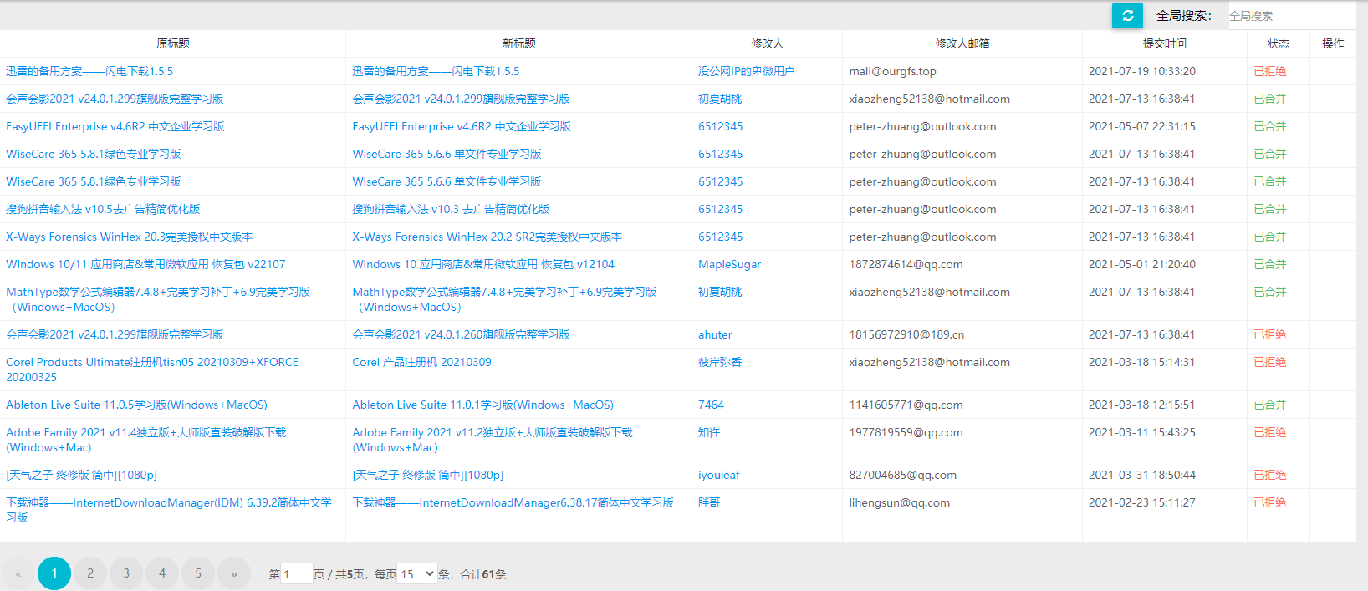Viewport: 1368px width, 591px height.
Task: Click email 1872874614@qq.com
Action: (x=906, y=264)
